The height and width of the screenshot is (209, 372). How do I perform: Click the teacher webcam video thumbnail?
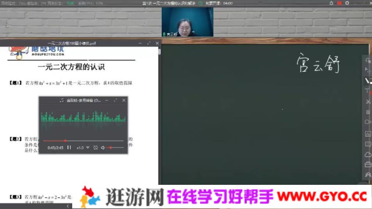[x=187, y=22]
